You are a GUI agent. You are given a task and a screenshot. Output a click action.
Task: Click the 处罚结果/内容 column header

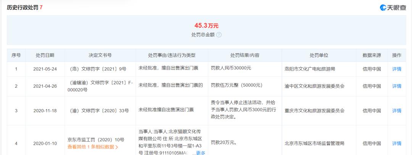(245, 55)
